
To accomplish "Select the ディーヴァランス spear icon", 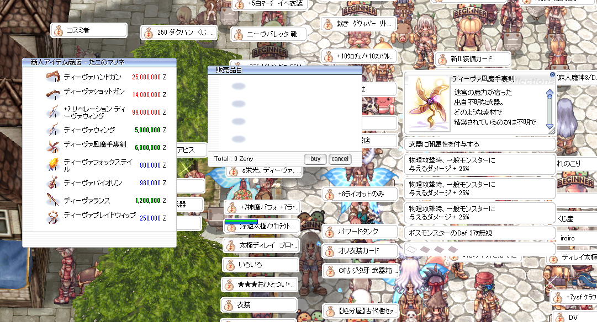I will click(54, 200).
